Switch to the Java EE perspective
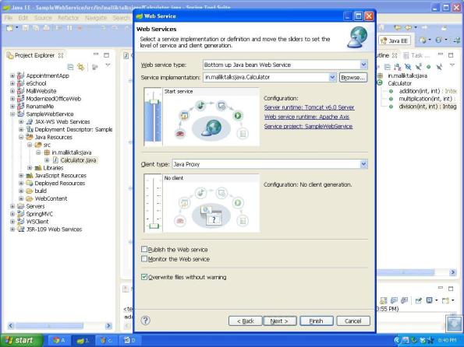The height and width of the screenshot is (347, 464). click(x=395, y=40)
